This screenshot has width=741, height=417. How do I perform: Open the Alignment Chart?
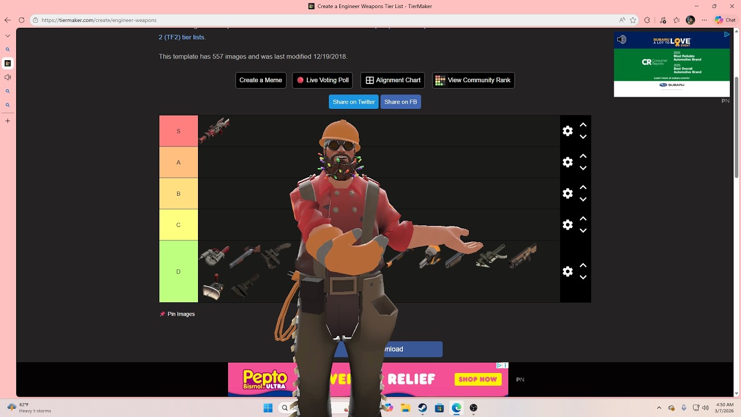point(392,80)
